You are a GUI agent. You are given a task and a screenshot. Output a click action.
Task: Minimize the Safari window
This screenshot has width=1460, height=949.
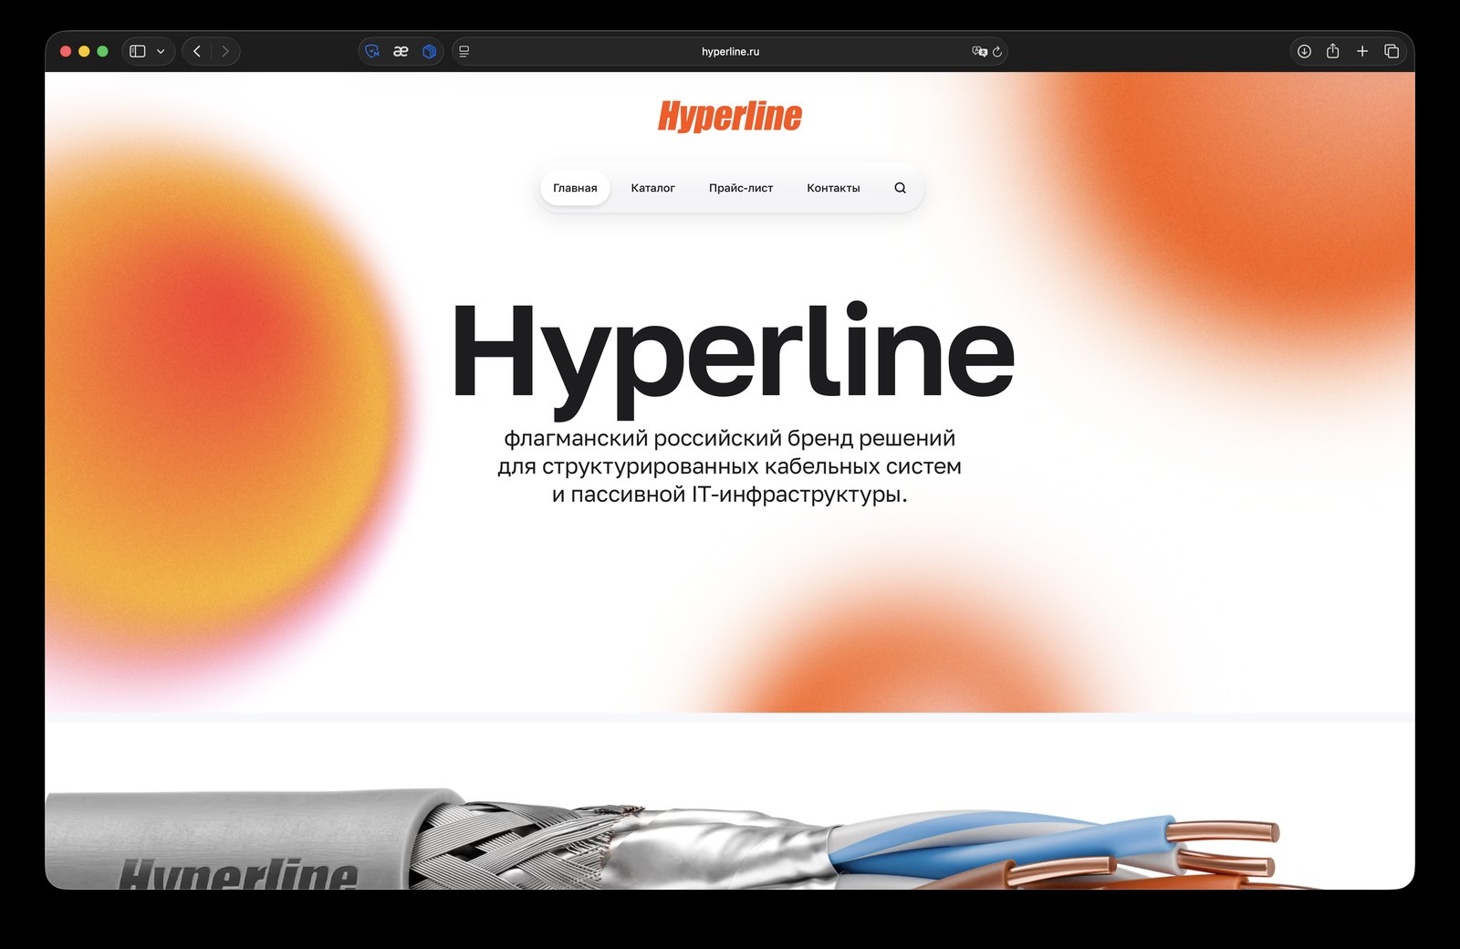click(84, 51)
